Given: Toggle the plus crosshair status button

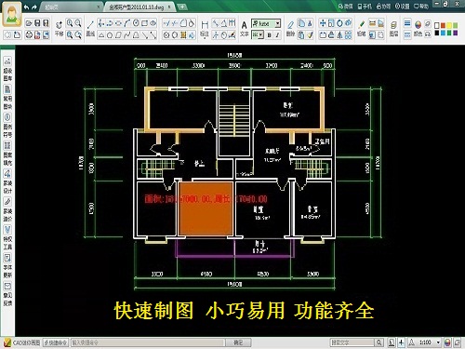Looking at the screenshot, I should coord(401,342).
